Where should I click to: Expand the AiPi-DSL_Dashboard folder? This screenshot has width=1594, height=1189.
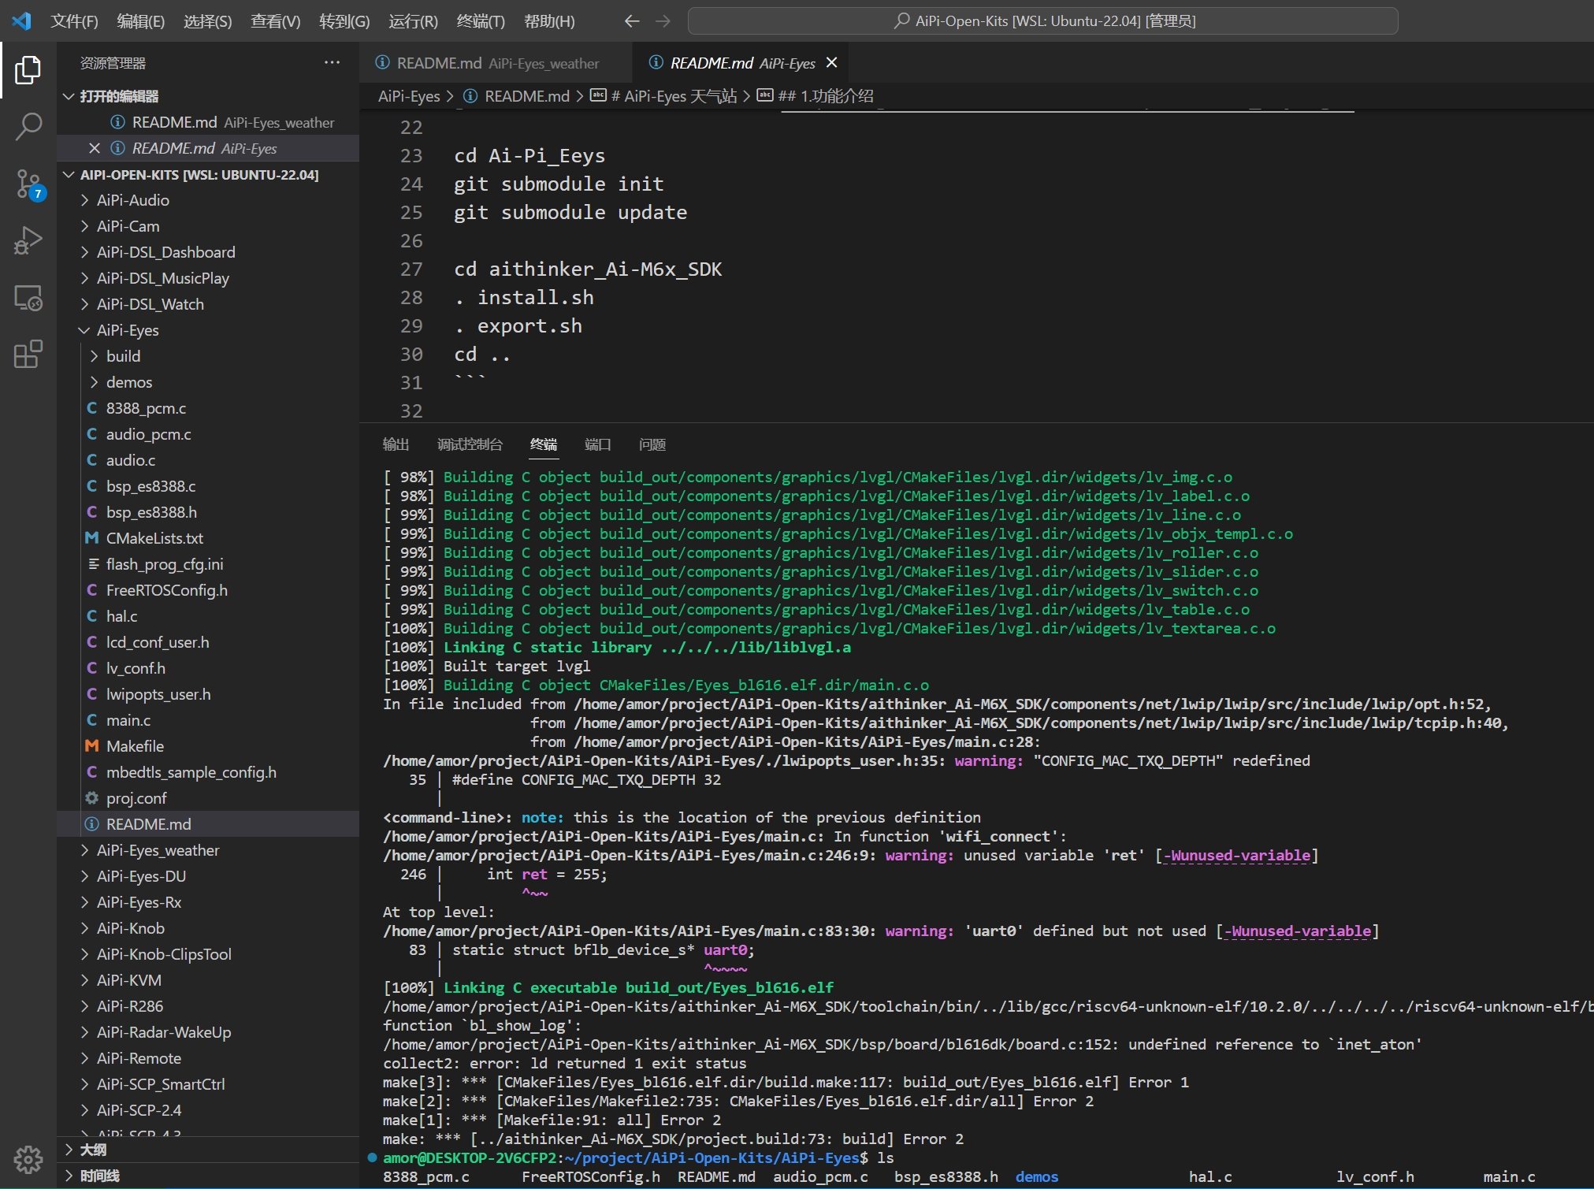[208, 252]
